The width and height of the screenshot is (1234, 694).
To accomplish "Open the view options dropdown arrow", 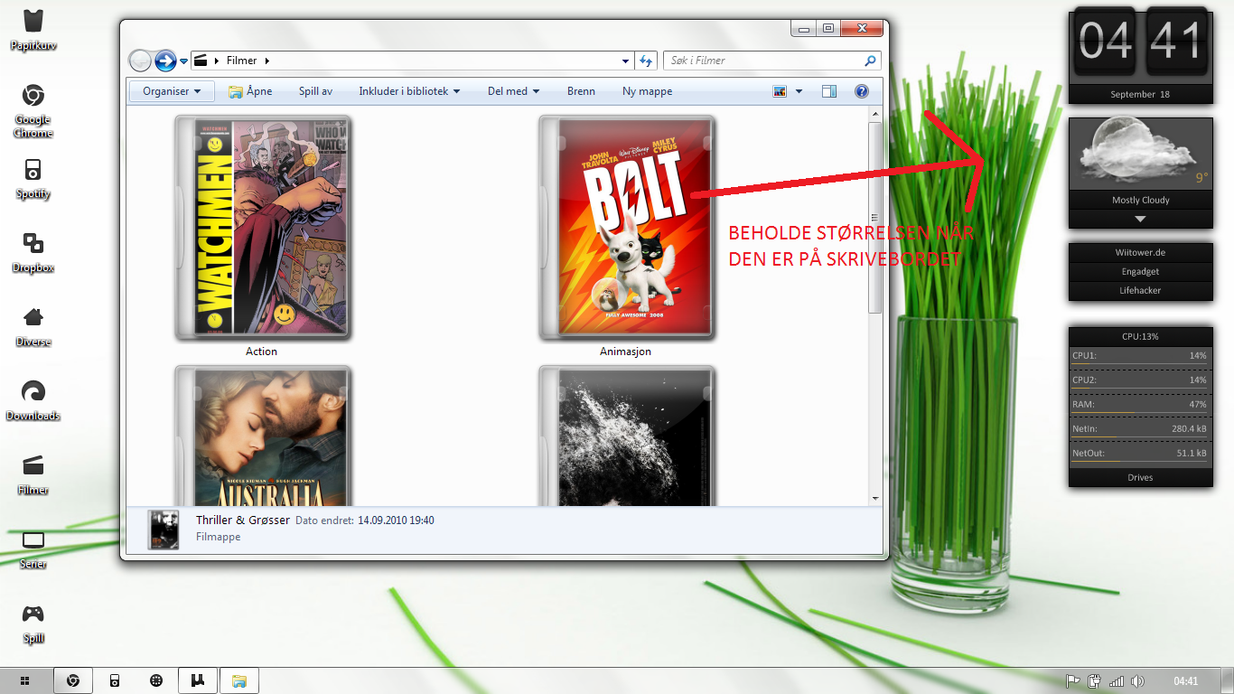I will click(799, 91).
